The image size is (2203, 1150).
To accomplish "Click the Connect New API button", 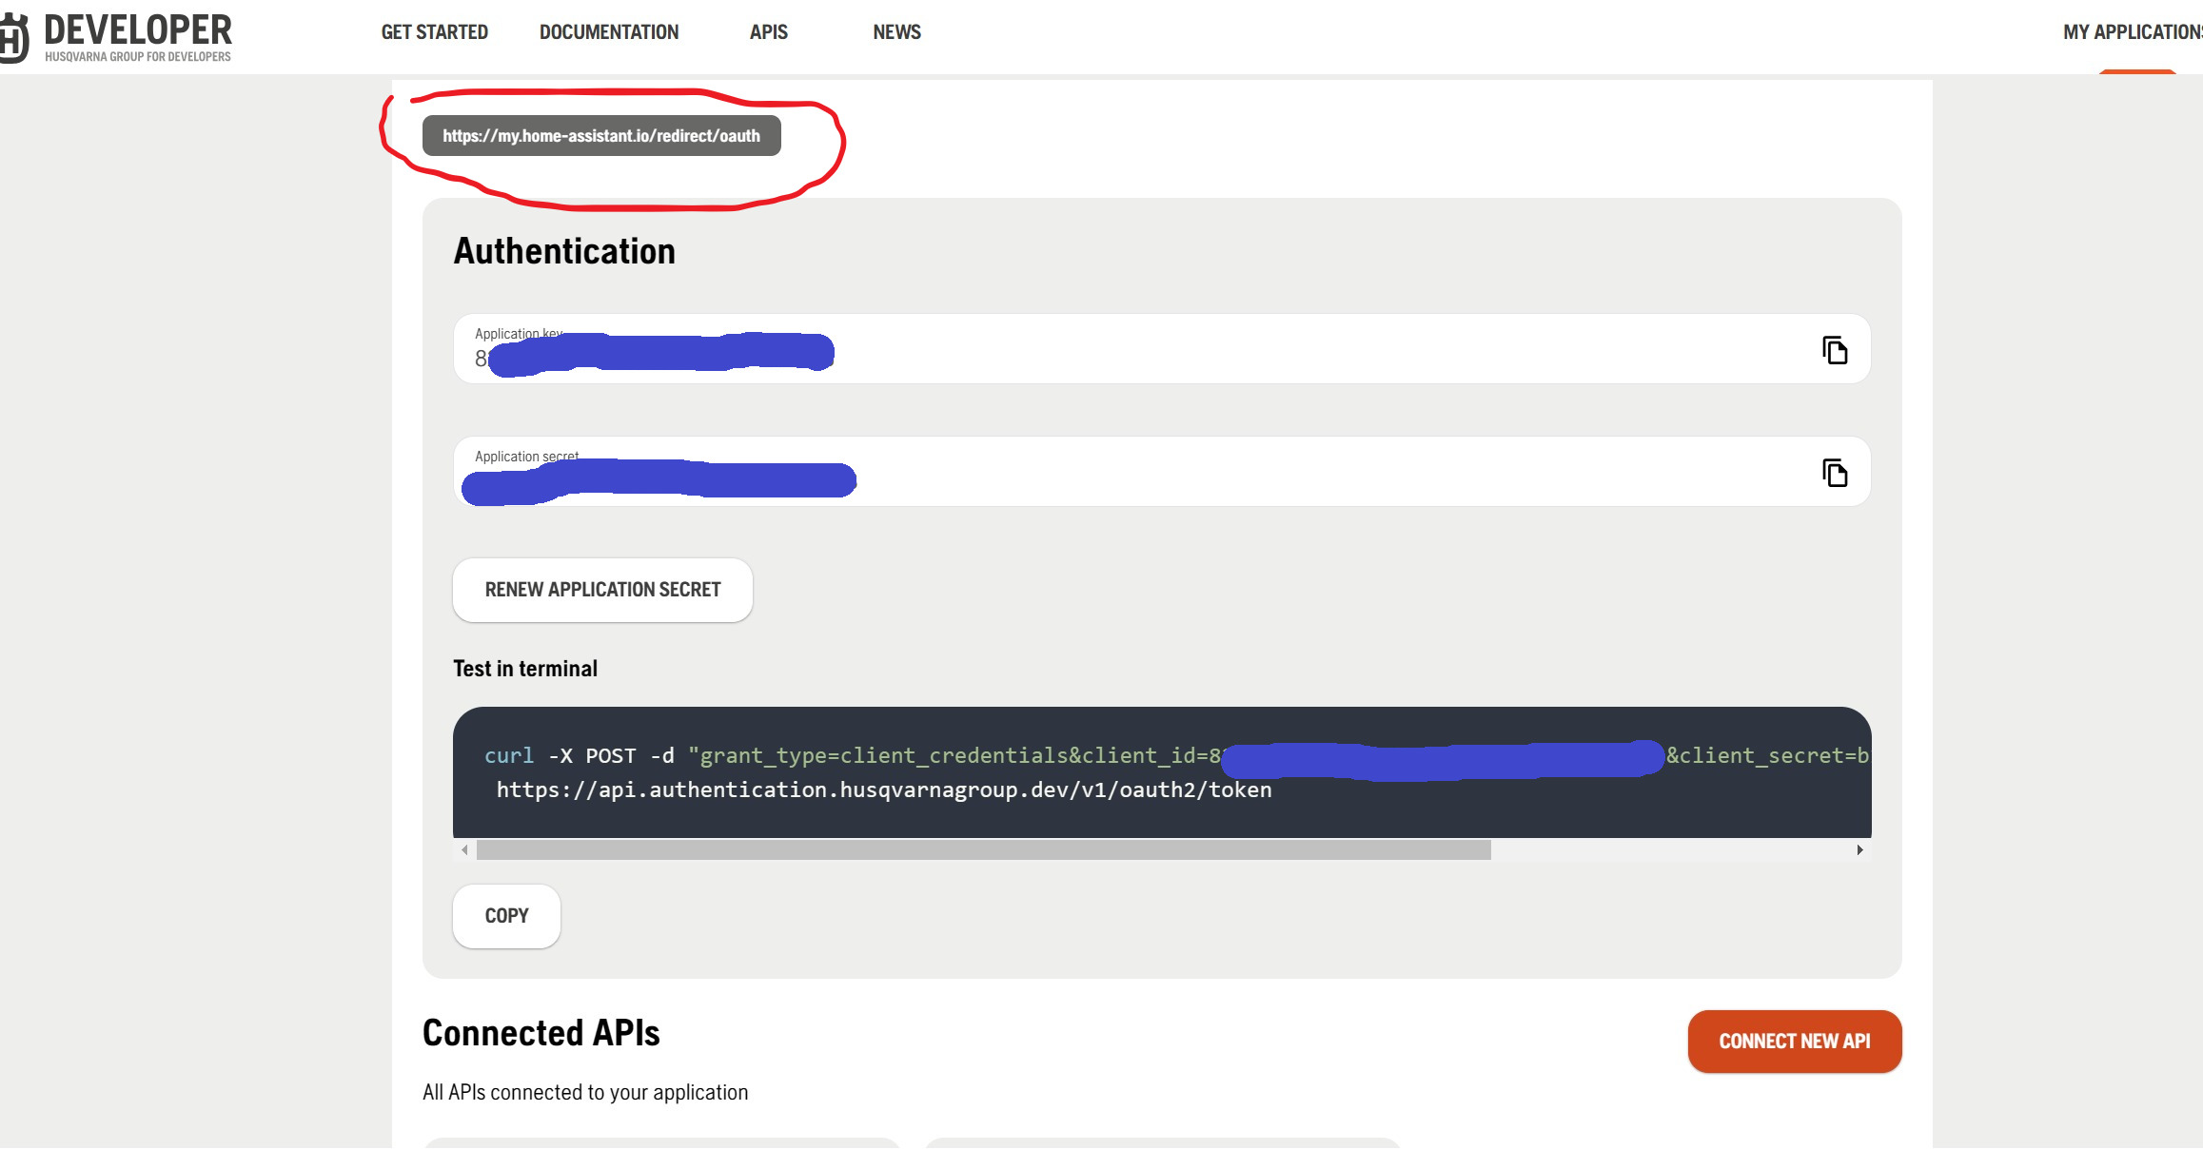I will click(1794, 1042).
